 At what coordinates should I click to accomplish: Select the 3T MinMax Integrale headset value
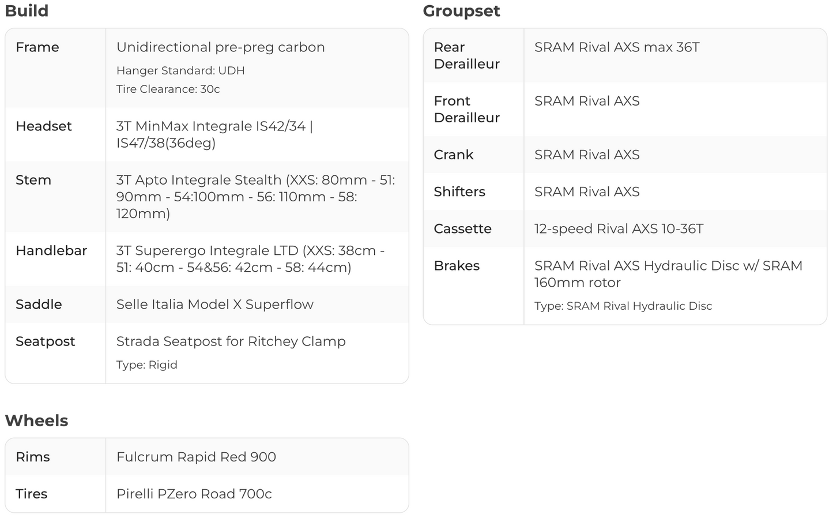coord(214,134)
